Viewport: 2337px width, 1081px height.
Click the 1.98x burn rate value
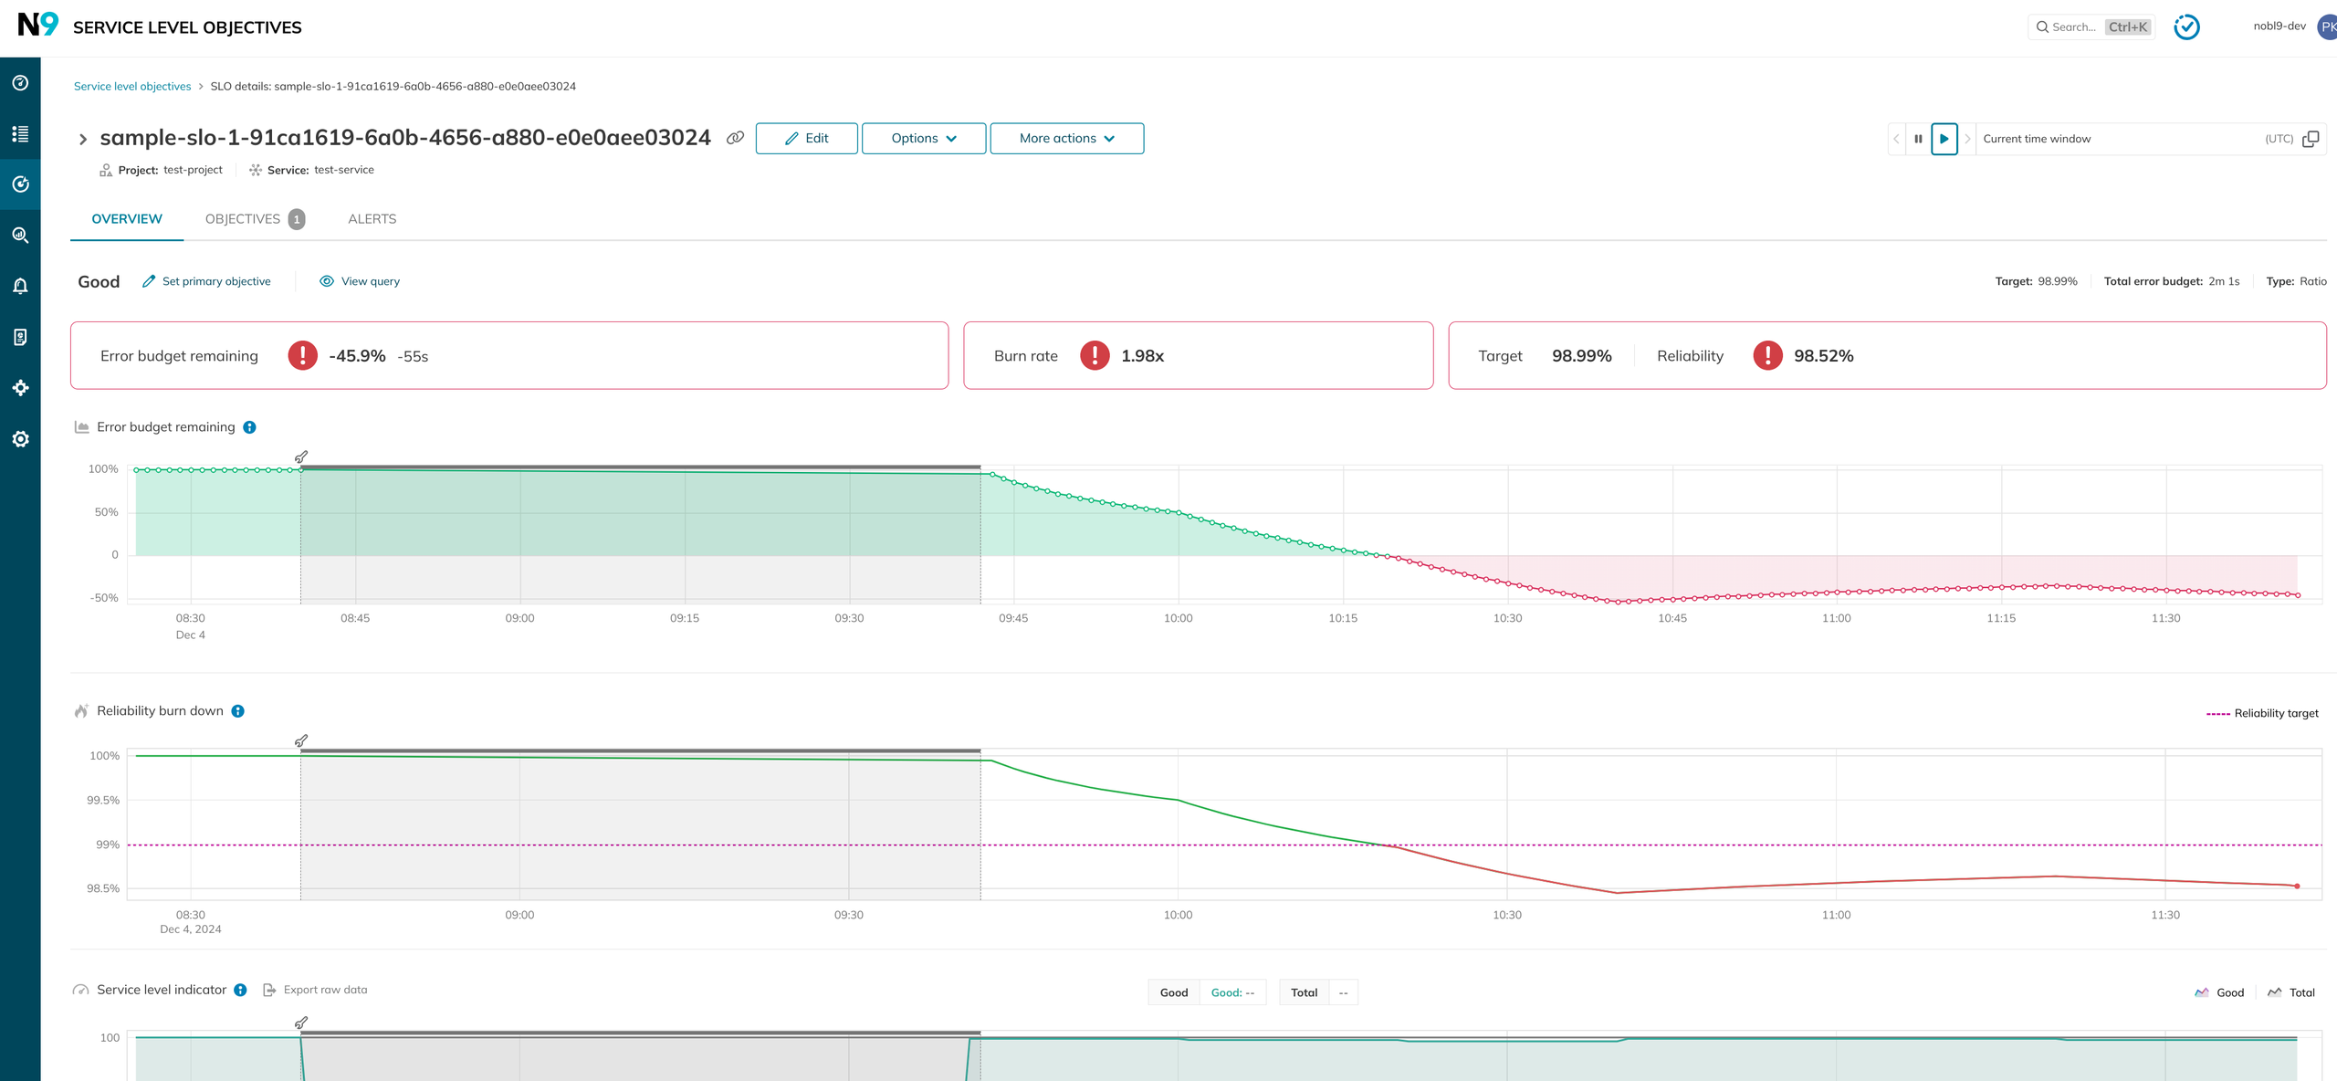1143,356
